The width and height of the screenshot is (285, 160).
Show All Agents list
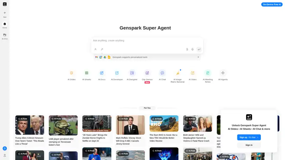tap(223, 73)
